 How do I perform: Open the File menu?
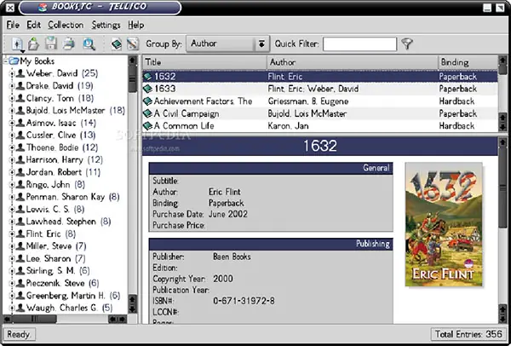point(13,25)
